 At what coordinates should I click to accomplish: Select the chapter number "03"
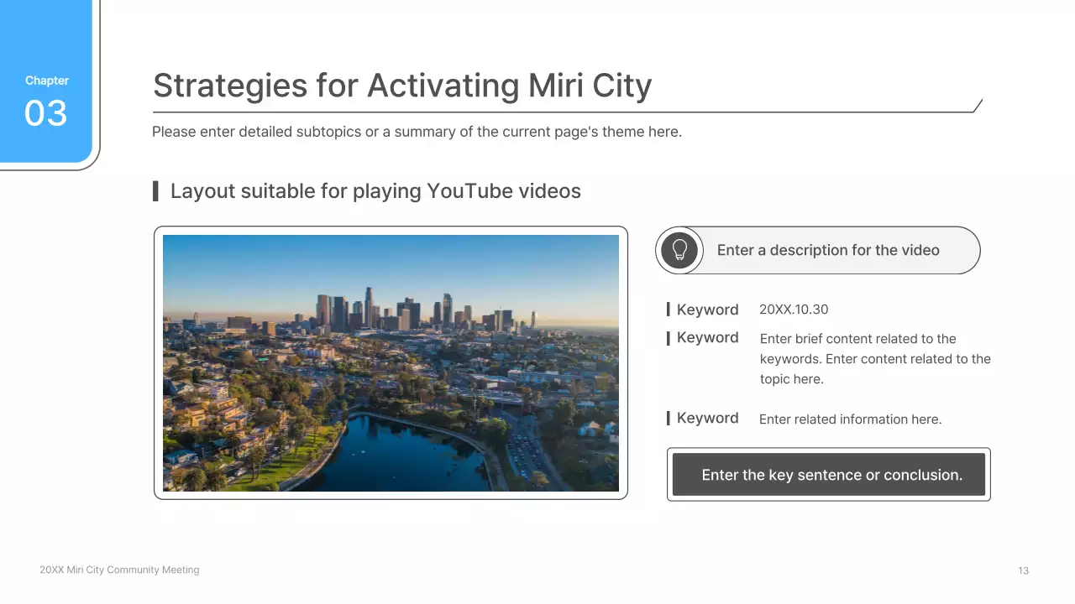click(45, 113)
